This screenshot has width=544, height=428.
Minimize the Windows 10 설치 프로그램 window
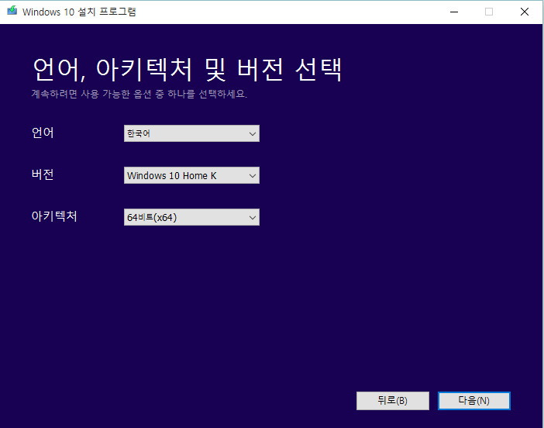tap(454, 12)
